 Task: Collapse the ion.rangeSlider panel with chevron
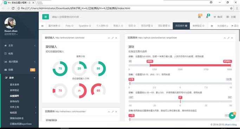coord(225,38)
